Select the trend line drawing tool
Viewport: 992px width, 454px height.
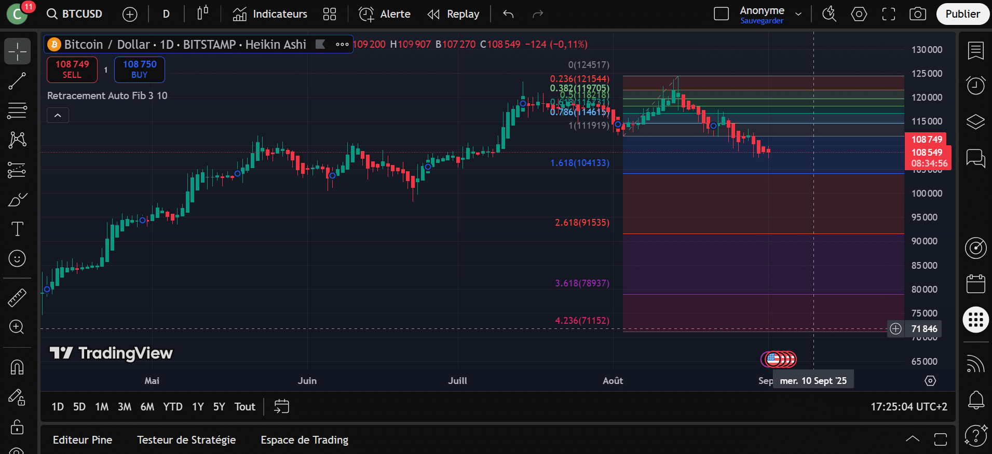pyautogui.click(x=17, y=81)
